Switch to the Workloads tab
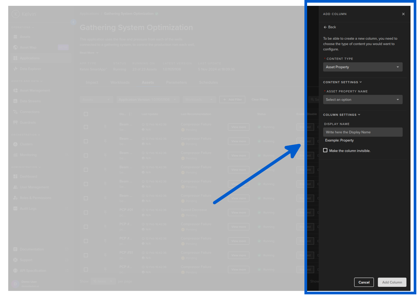This screenshot has width=419, height=297. pos(120,82)
